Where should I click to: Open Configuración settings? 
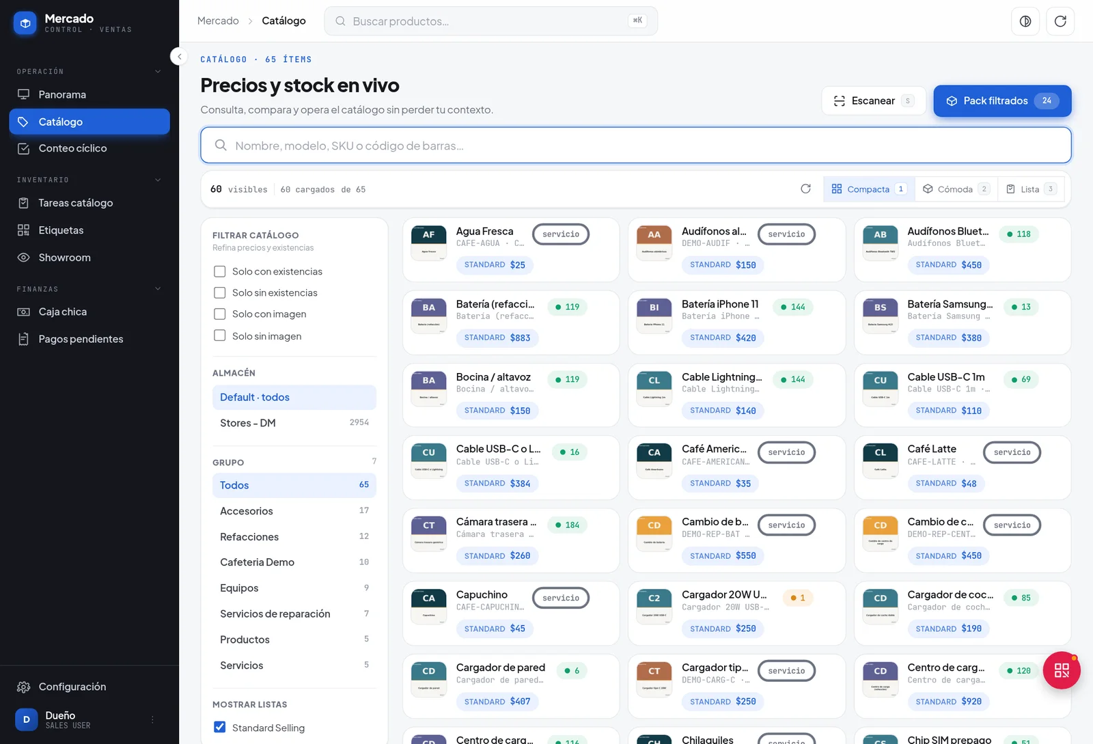click(x=89, y=687)
